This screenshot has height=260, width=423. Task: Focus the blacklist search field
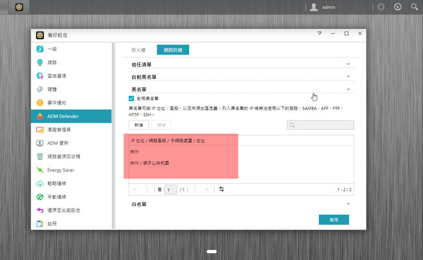click(x=321, y=125)
